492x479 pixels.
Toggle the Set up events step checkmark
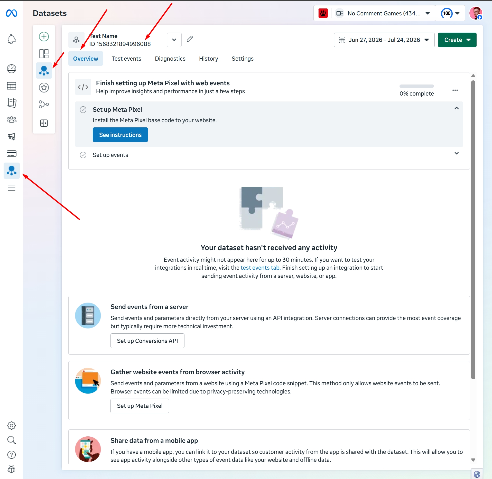[x=83, y=155]
